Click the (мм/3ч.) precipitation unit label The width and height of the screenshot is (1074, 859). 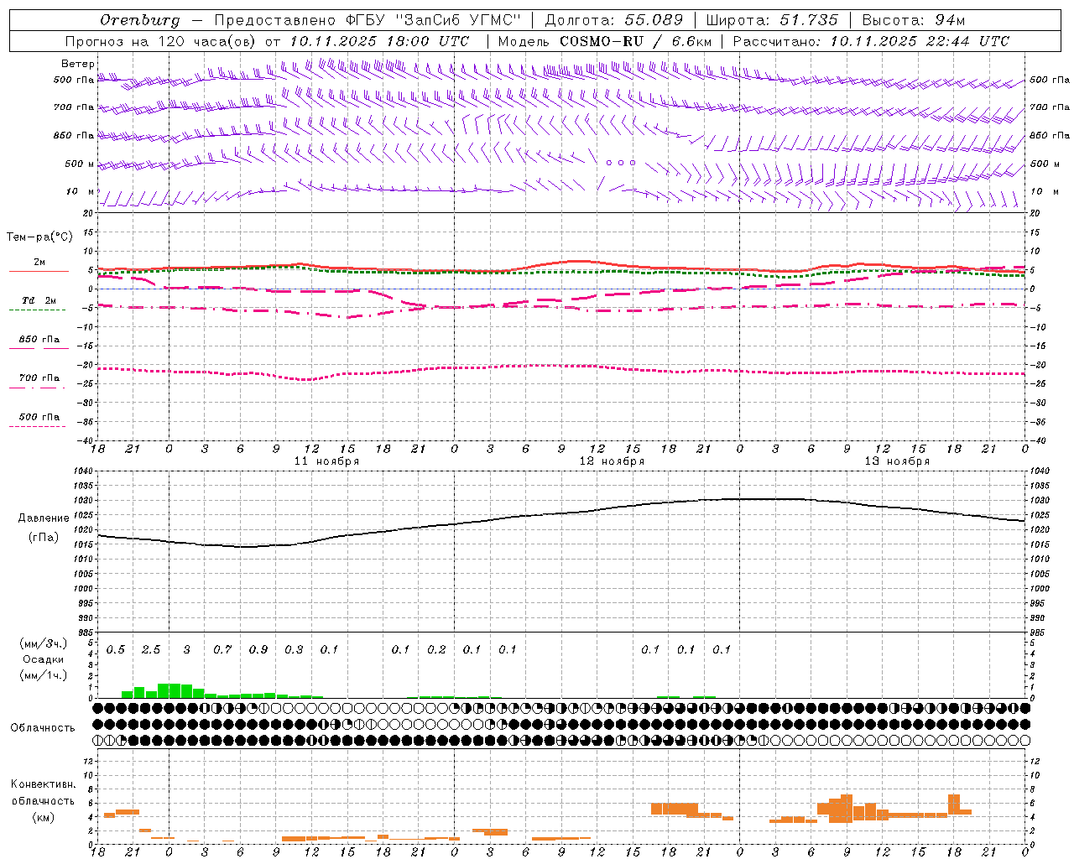click(43, 643)
